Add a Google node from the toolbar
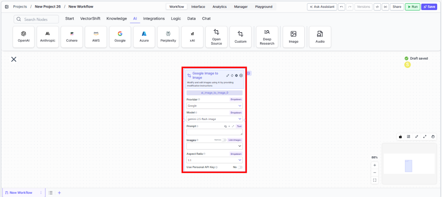442x197 pixels. click(120, 37)
